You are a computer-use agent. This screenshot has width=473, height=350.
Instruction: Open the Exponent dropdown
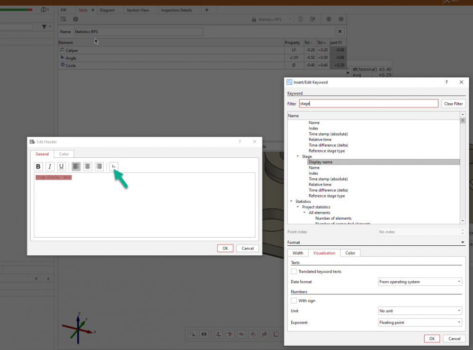click(x=420, y=323)
